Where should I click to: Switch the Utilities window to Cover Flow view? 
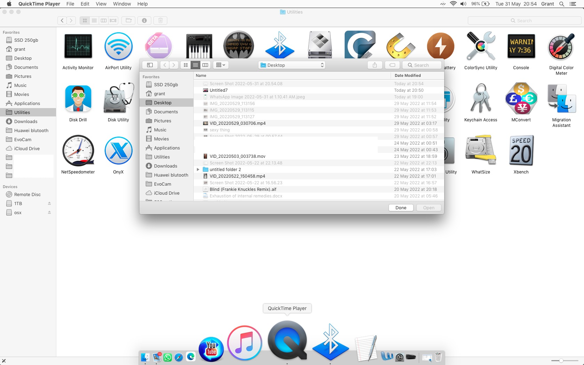pos(113,21)
